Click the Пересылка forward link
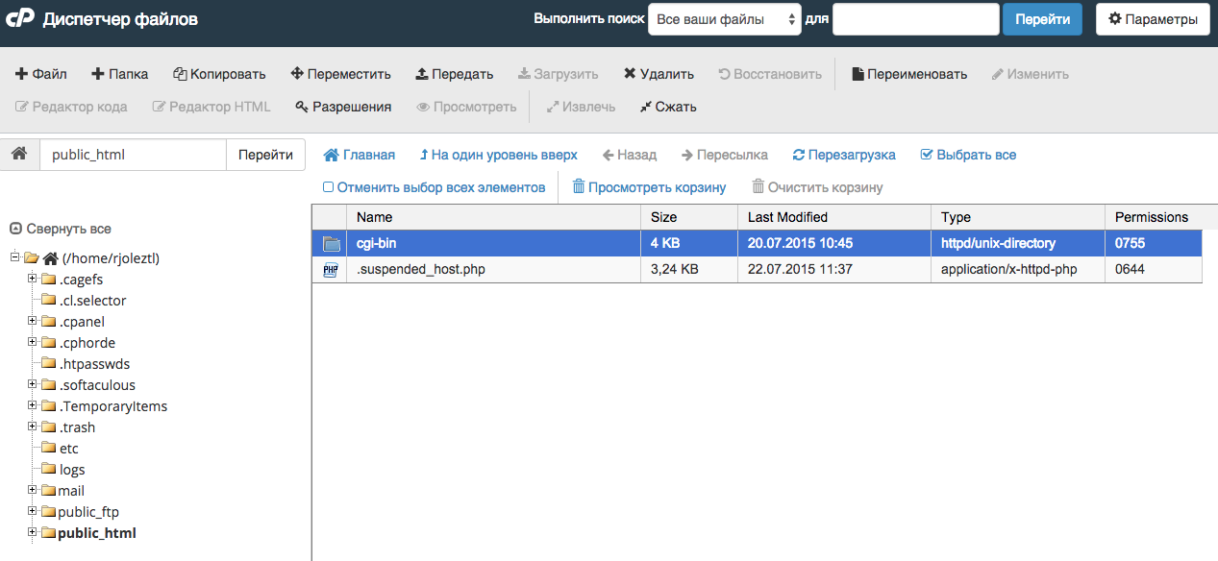 click(725, 155)
